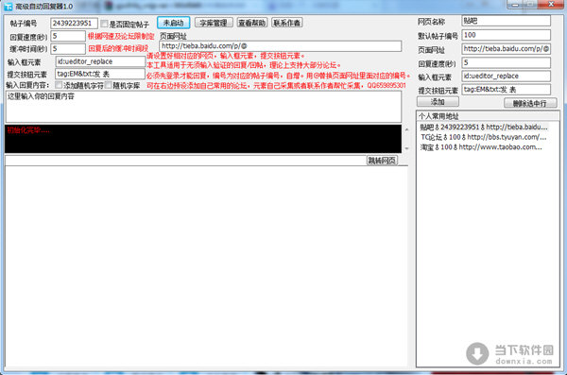The height and width of the screenshot is (375, 567).
Task: Click the 帖子编号 field containing 2439223951
Action: (x=74, y=24)
